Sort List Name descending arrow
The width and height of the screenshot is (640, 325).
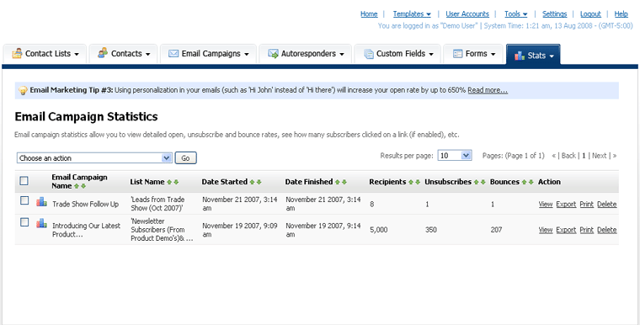coord(176,182)
